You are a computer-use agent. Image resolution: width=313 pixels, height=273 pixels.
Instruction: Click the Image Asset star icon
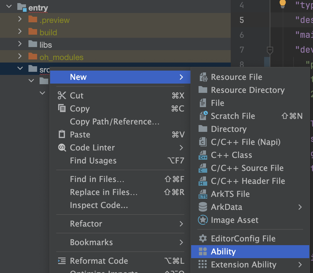tap(203, 220)
